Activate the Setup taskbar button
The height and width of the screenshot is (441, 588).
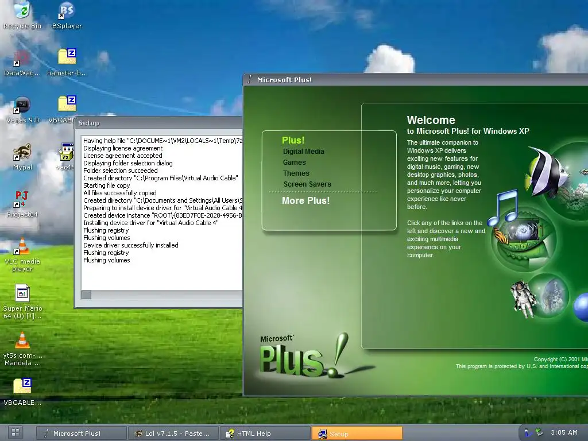pos(357,434)
